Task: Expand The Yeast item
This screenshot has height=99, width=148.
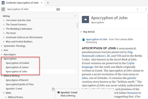Action: 4,33
